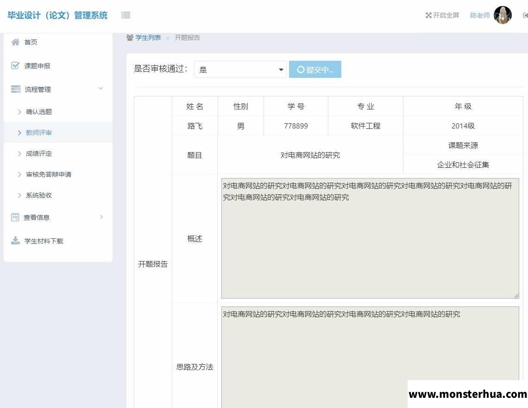528x408 pixels.
Task: Click the 概述 textarea resize handle
Action: point(516,296)
